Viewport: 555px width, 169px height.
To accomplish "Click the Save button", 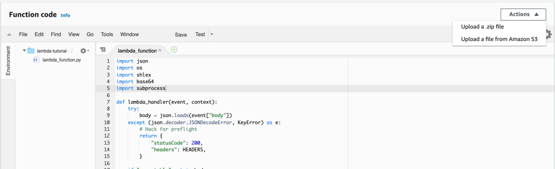I will [181, 34].
